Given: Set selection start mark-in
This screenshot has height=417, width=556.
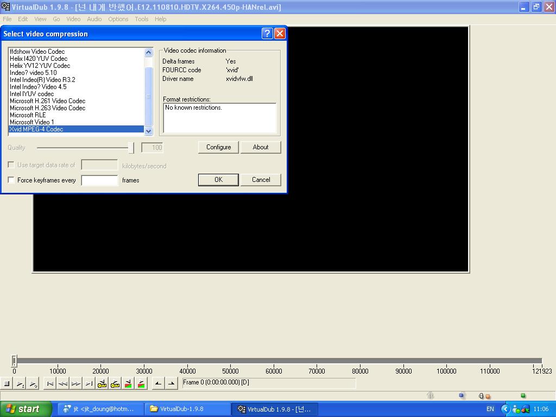Looking at the screenshot, I should coord(158,384).
